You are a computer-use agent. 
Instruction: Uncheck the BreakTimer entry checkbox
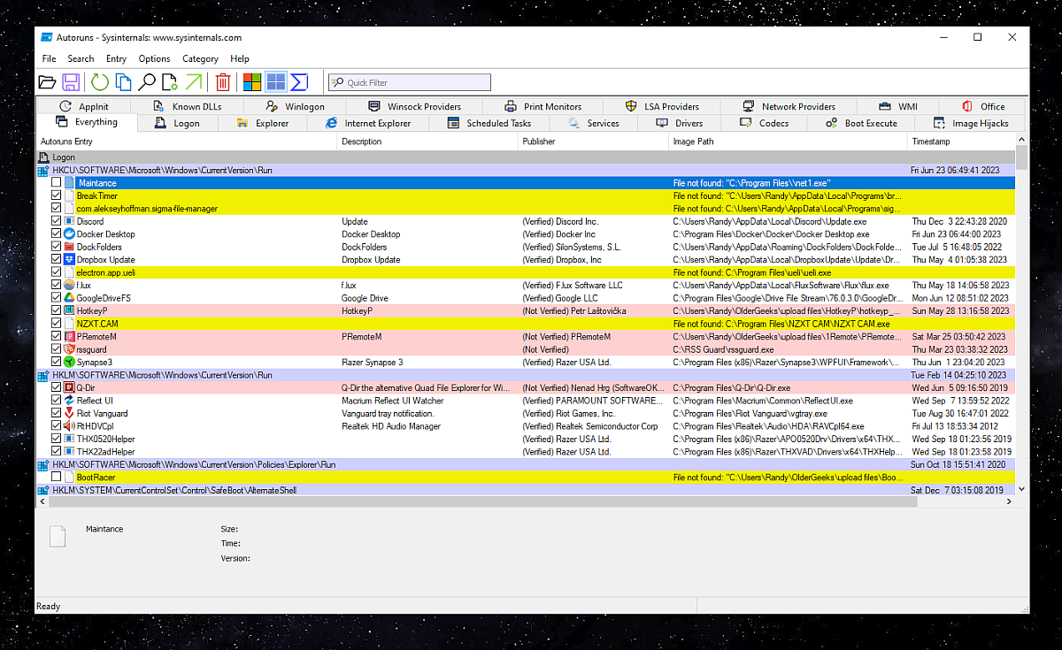56,195
